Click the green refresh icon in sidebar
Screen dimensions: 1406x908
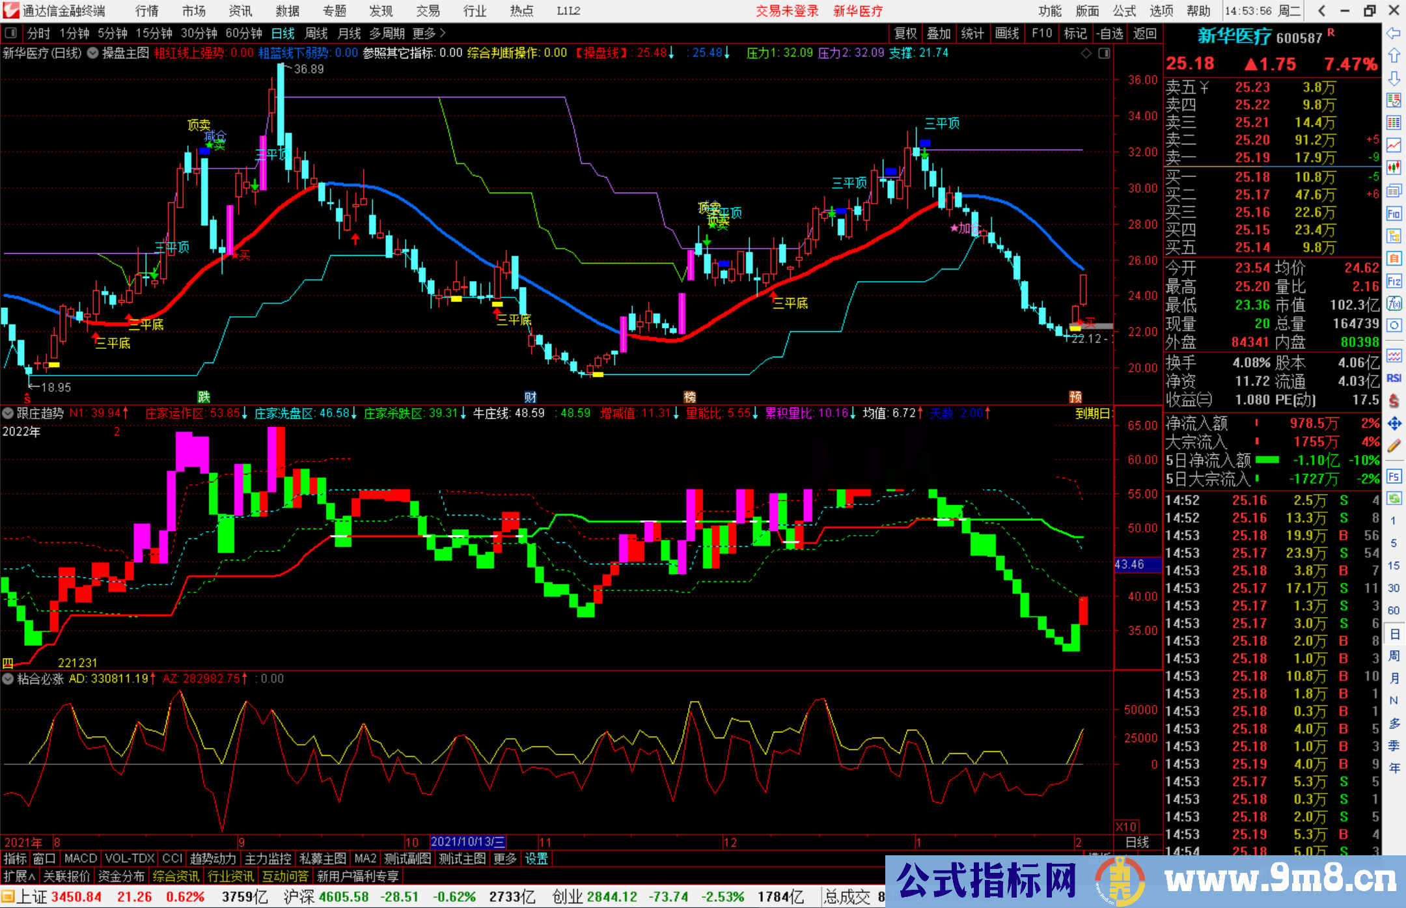coord(1394,499)
